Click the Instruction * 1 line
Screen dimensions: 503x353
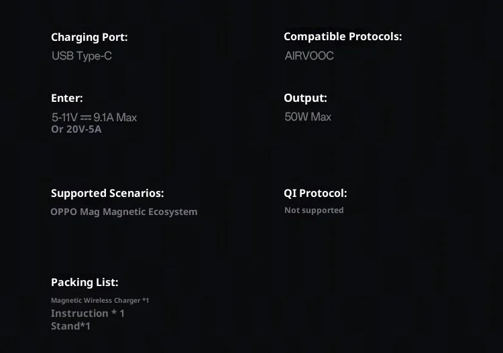click(x=88, y=313)
